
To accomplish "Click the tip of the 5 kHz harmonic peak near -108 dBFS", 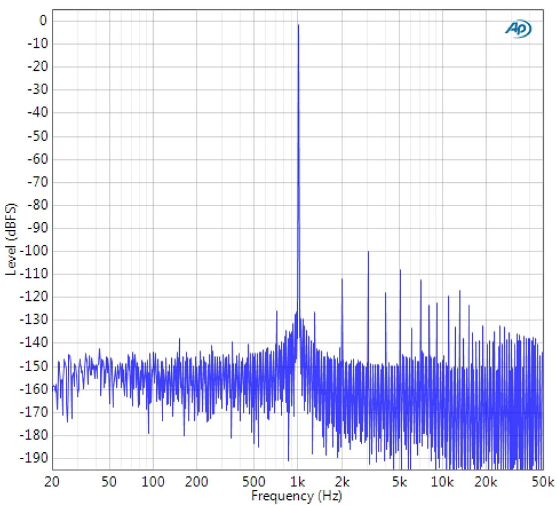I will pos(400,270).
